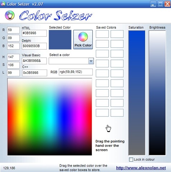Click the HTML hex code field

click(34, 33)
